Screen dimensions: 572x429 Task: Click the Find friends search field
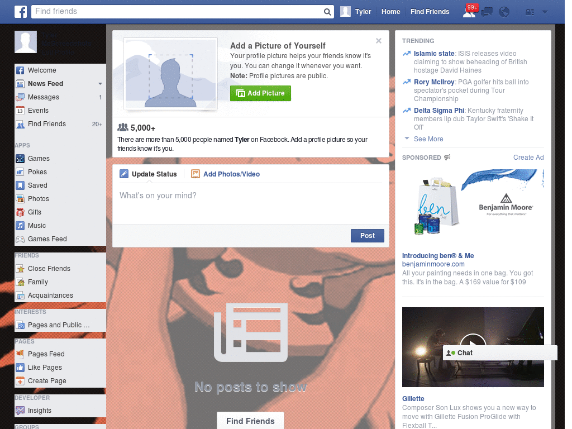pyautogui.click(x=178, y=12)
